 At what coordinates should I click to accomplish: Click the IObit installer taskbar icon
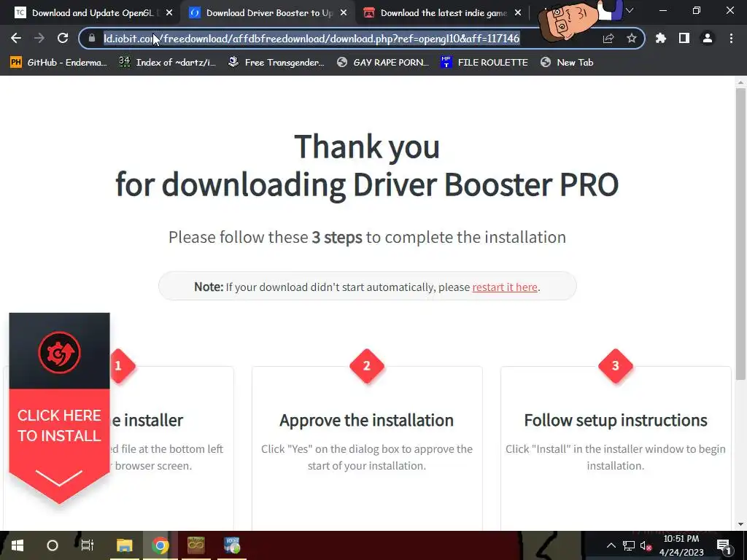point(232,545)
